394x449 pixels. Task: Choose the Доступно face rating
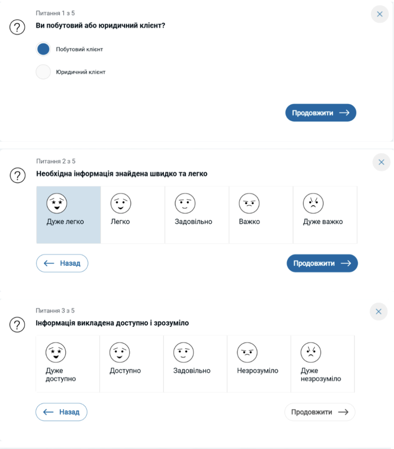tap(131, 363)
